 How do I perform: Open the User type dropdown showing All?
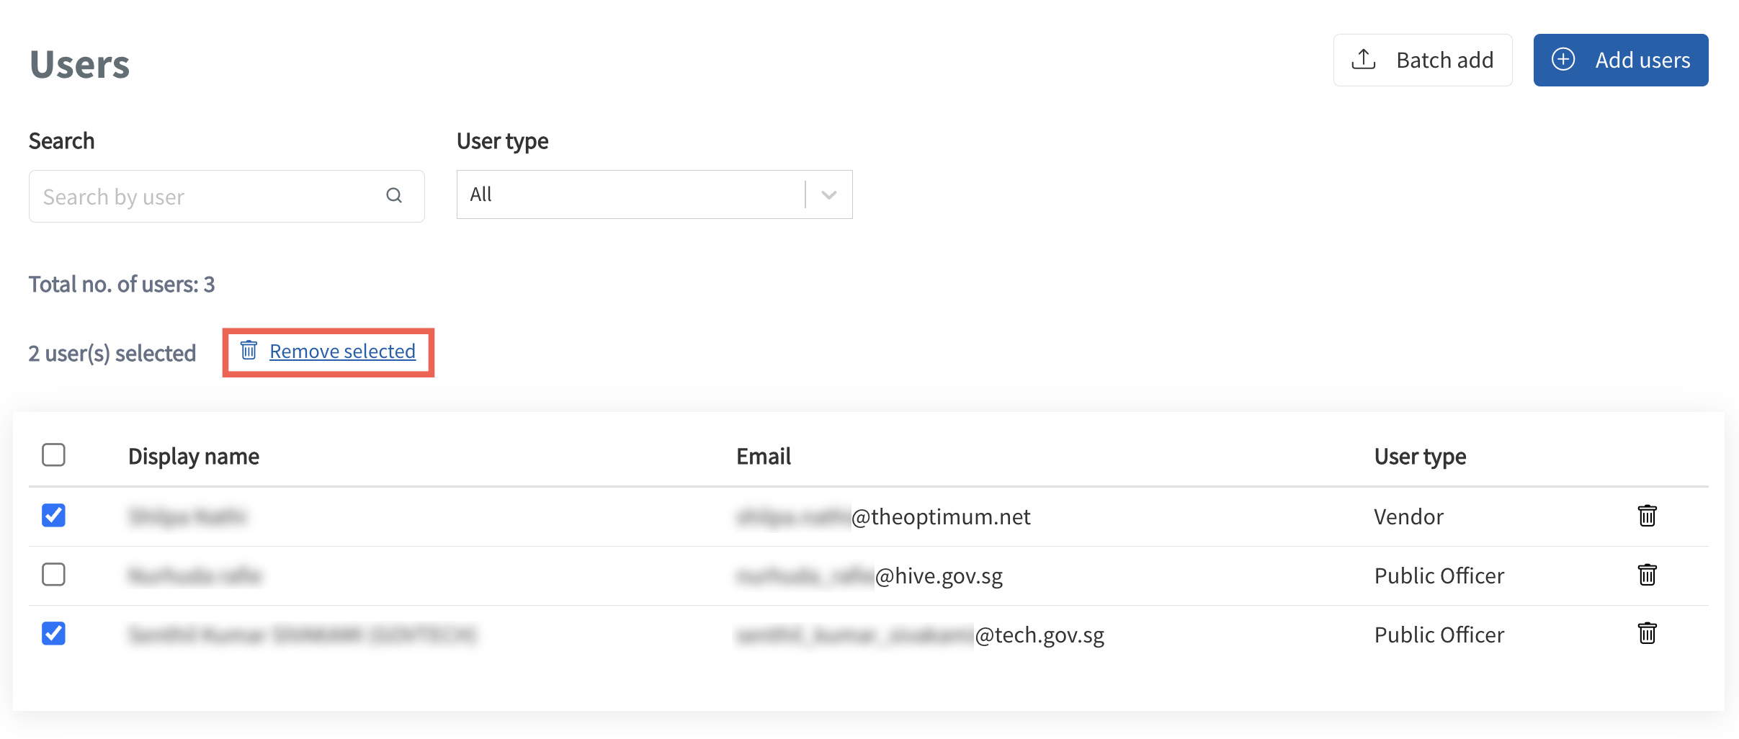(634, 194)
